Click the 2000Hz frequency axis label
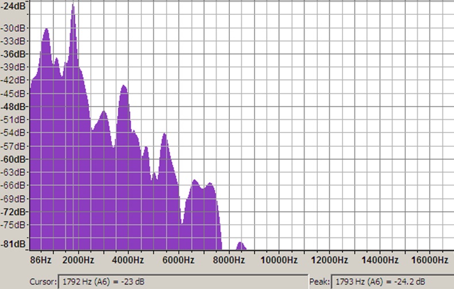 click(78, 260)
